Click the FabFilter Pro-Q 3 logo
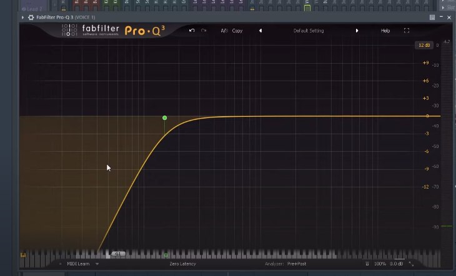456x276 pixels. (114, 30)
